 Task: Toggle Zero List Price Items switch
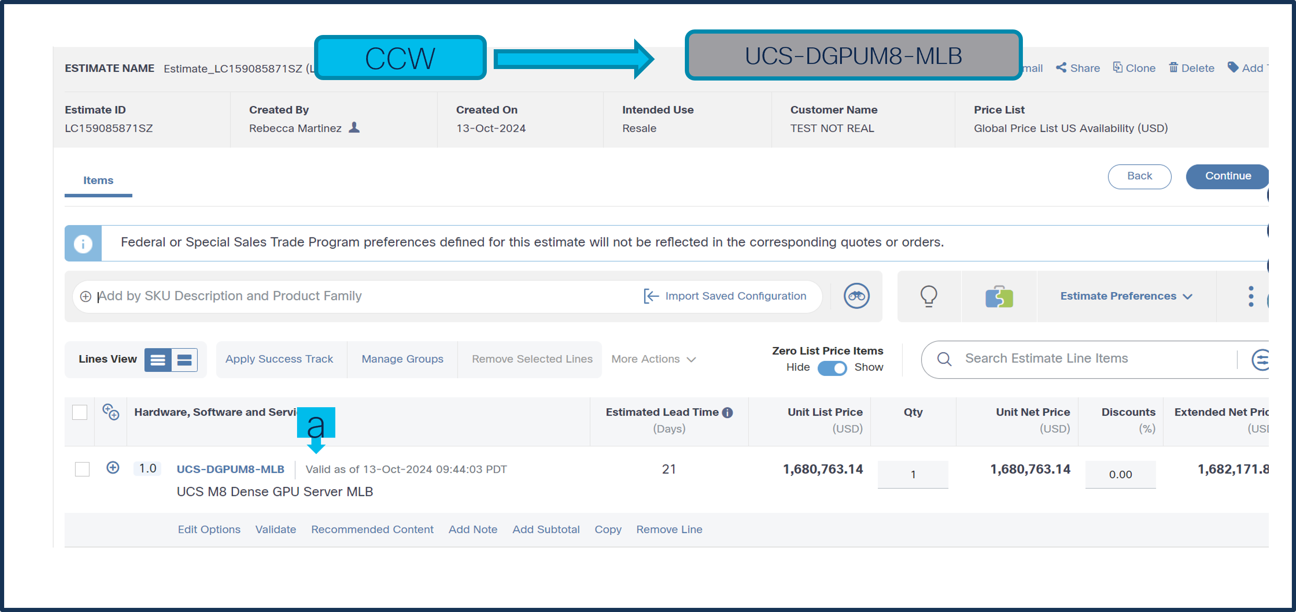pyautogui.click(x=832, y=368)
